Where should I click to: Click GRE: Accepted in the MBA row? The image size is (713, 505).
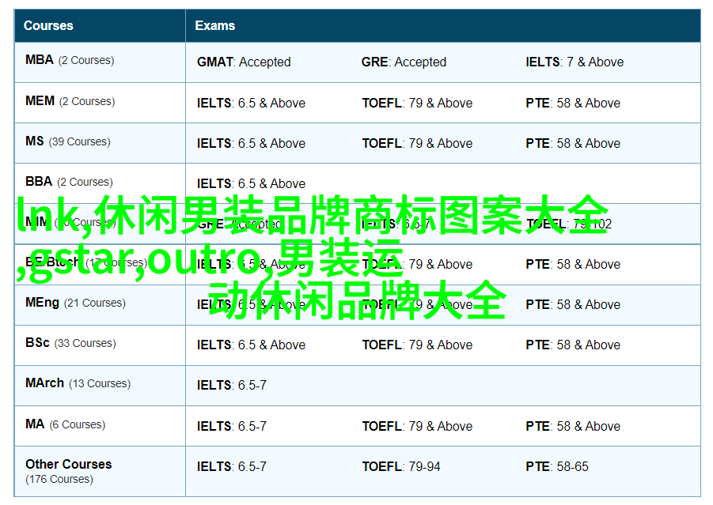(x=404, y=62)
